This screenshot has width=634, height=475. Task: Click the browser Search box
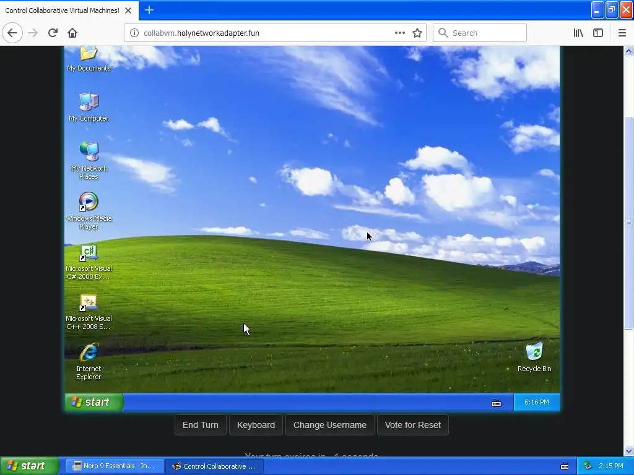[x=480, y=33]
